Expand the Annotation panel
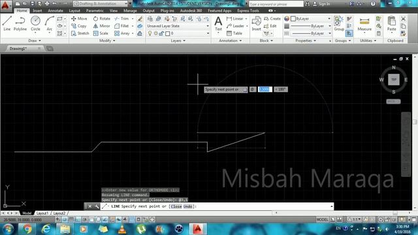 [x=231, y=40]
